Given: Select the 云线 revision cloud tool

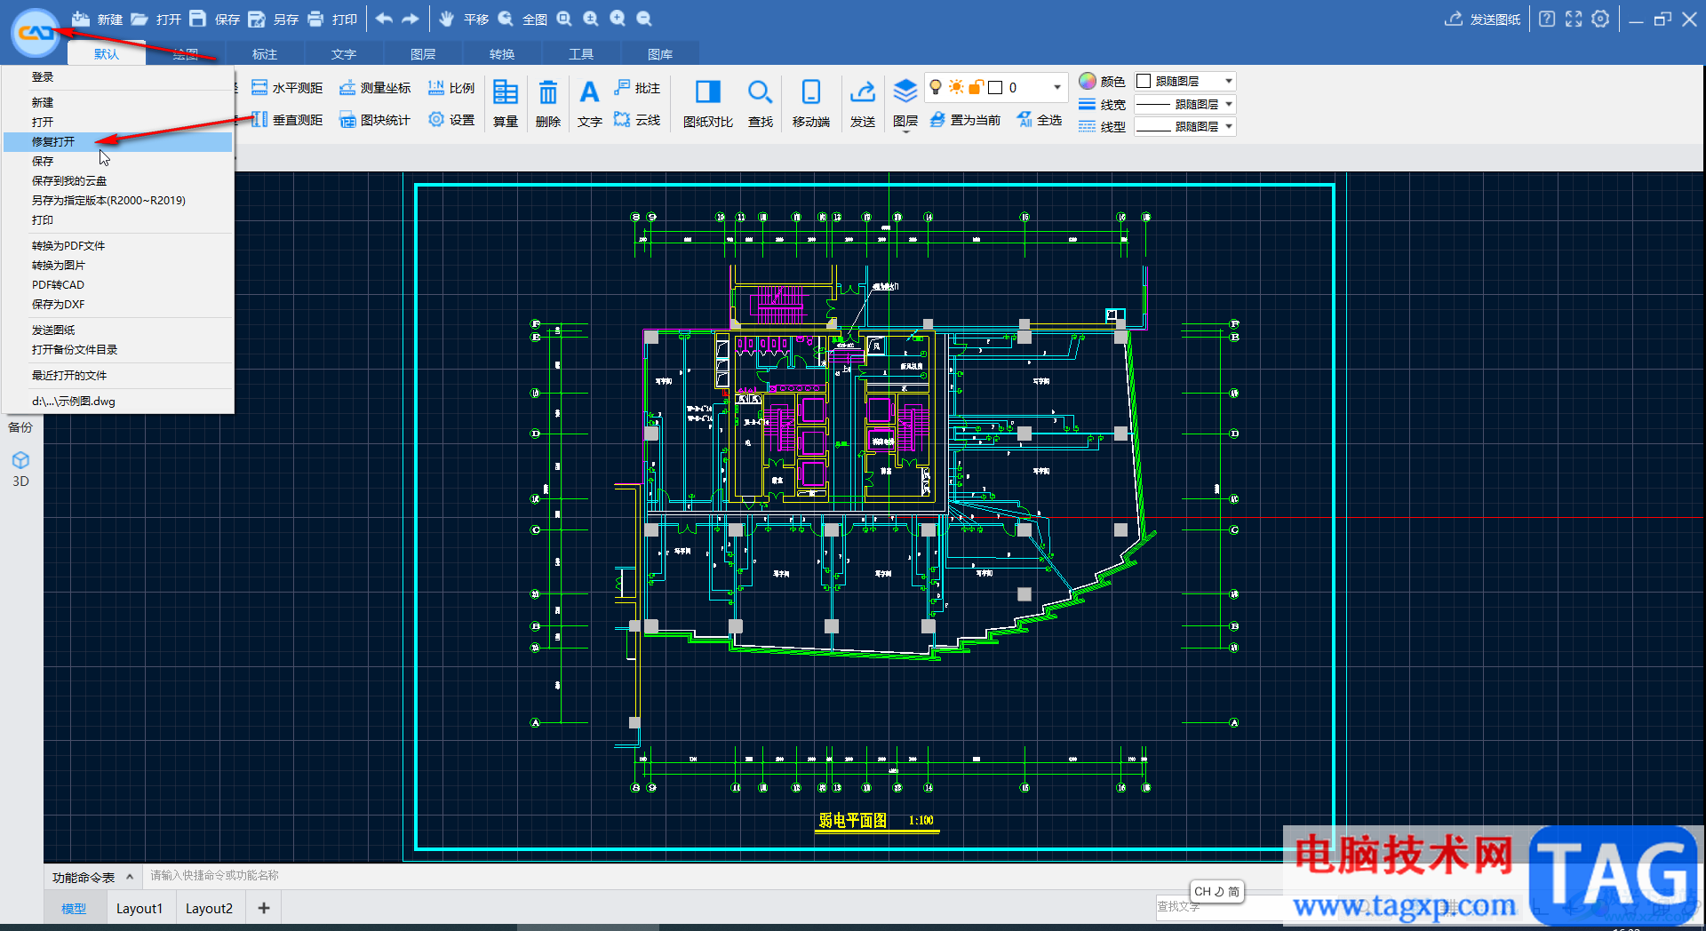Looking at the screenshot, I should pyautogui.click(x=637, y=120).
